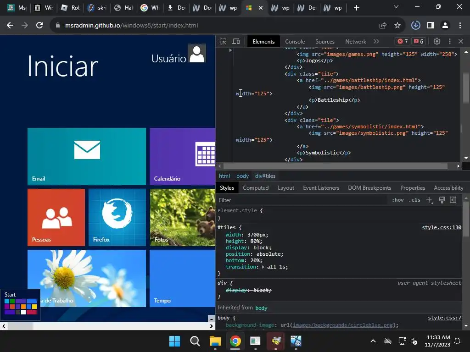
Task: Open the Windows Start button in the taskbar
Action: pos(174,341)
